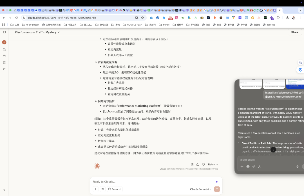
Task: Open the 学习做站 bookmark folder
Action: pos(193,25)
